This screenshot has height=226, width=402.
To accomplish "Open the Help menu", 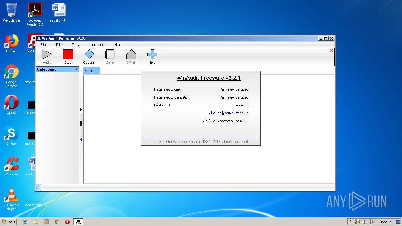I will click(117, 45).
